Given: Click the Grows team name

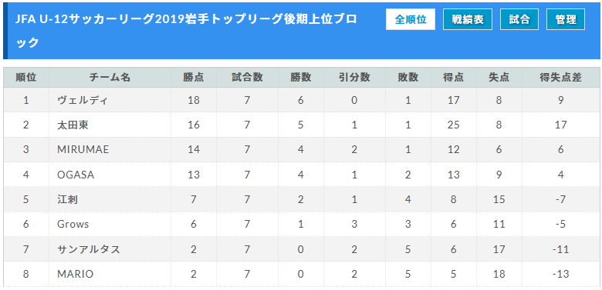Looking at the screenshot, I should (73, 224).
